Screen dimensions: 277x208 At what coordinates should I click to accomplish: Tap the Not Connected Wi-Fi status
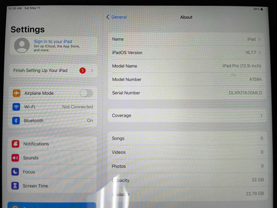point(78,107)
